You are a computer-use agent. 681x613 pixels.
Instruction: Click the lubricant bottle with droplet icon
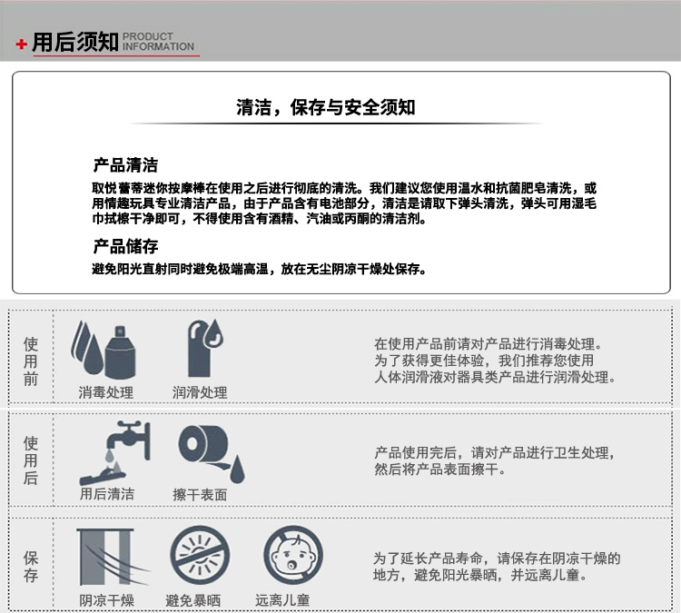(204, 348)
